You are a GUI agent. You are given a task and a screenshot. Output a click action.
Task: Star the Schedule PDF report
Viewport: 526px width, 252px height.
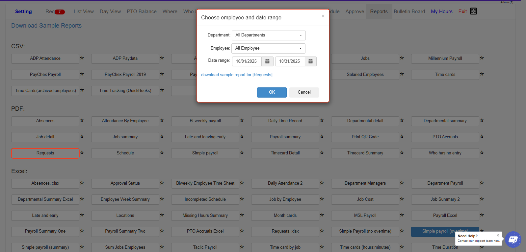coord(162,153)
